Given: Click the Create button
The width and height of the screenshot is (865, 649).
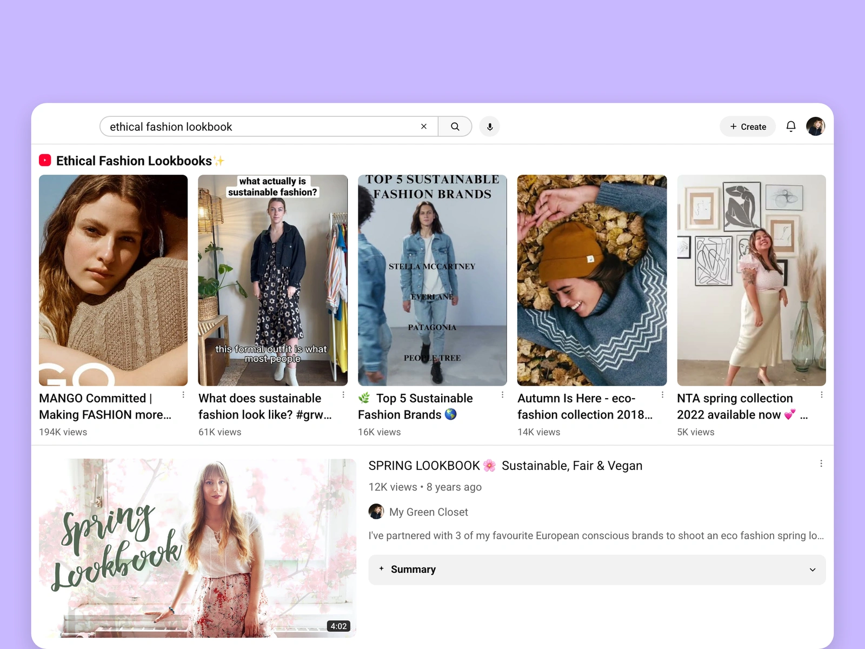Looking at the screenshot, I should pos(748,127).
